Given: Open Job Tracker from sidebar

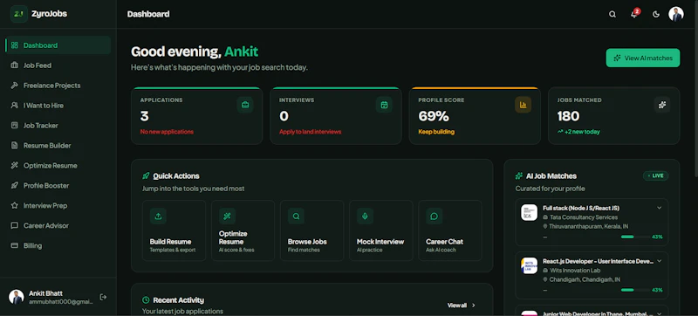Looking at the screenshot, I should 58,126.
